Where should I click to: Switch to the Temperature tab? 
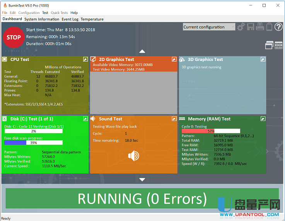pos(92,19)
